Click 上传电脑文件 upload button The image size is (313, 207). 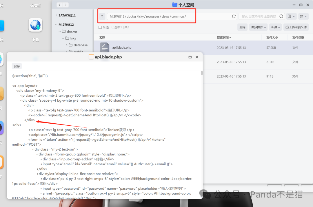click(296, 27)
